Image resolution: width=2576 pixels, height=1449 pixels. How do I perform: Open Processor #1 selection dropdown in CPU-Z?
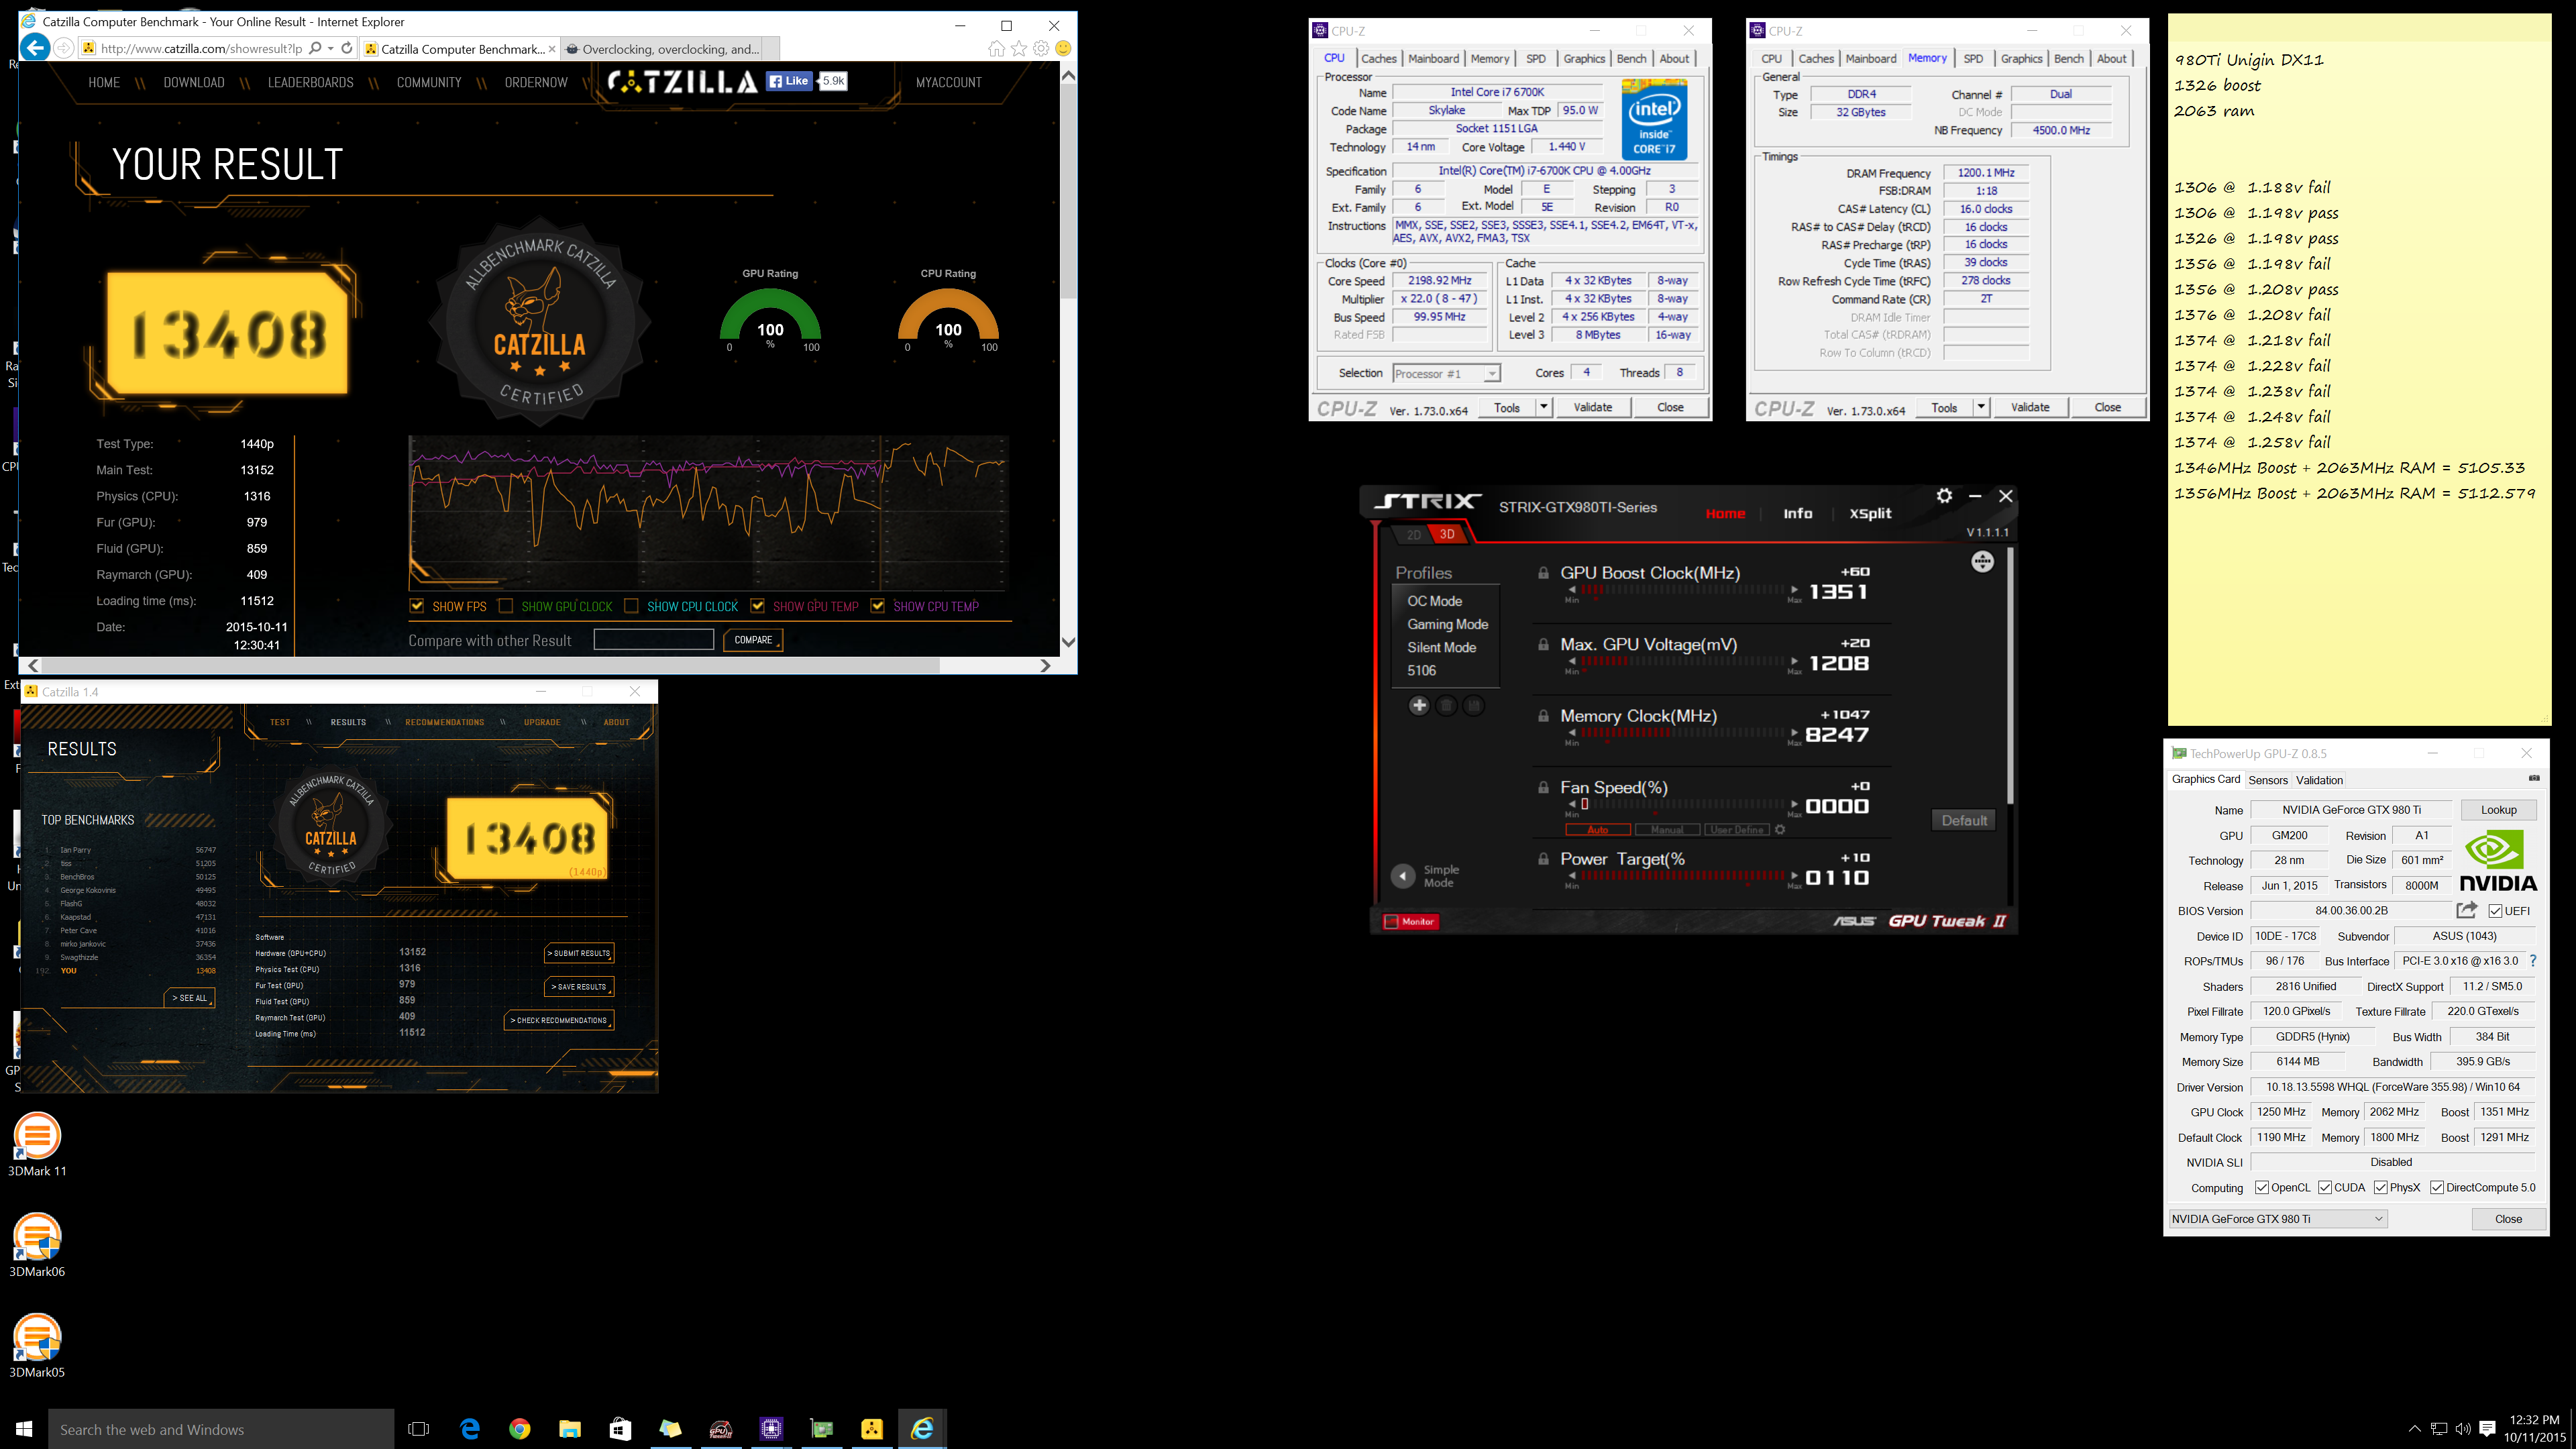click(x=1446, y=374)
